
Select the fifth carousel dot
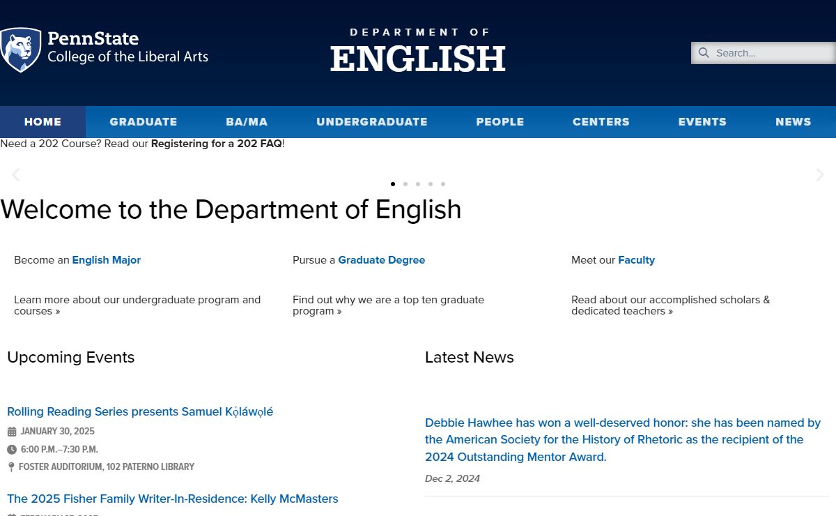[443, 184]
